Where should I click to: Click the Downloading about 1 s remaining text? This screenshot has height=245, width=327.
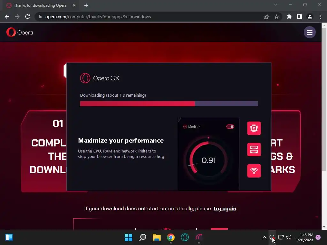coord(113,95)
